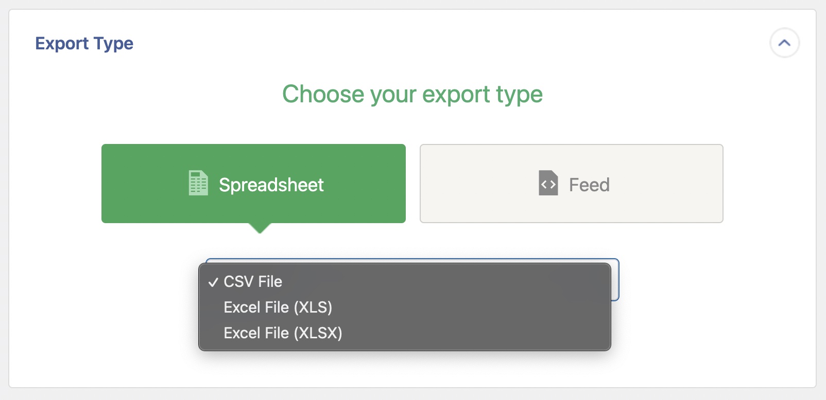Pick the Excel File (XLS) option

click(x=278, y=307)
